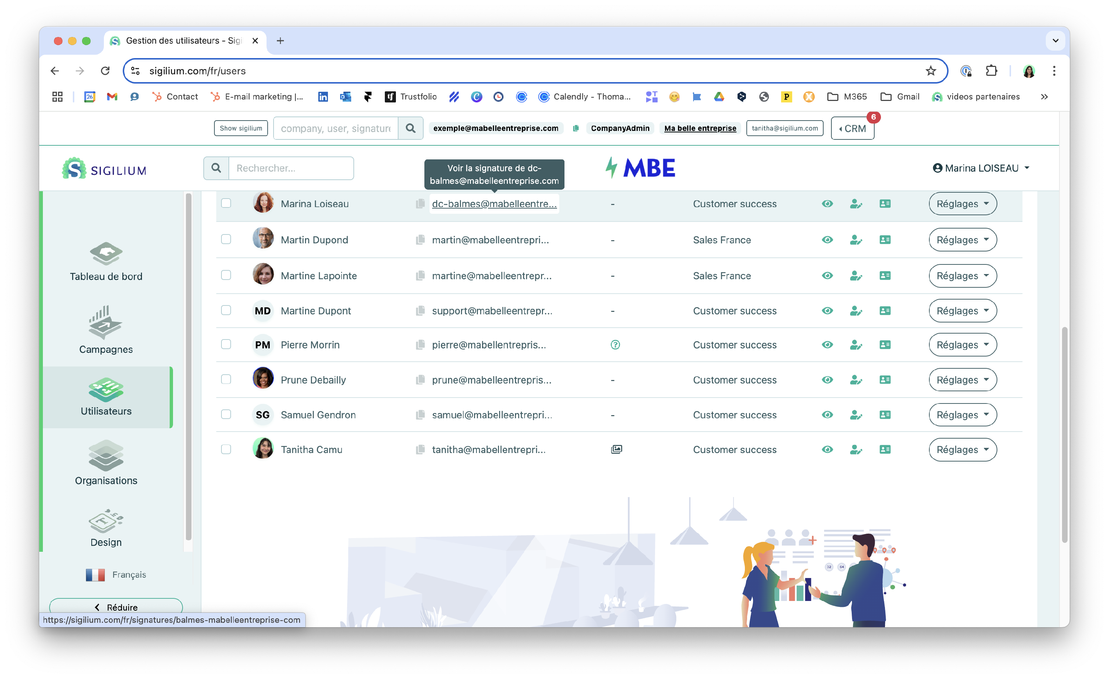Open Marina LOISEAU account menu

point(981,168)
